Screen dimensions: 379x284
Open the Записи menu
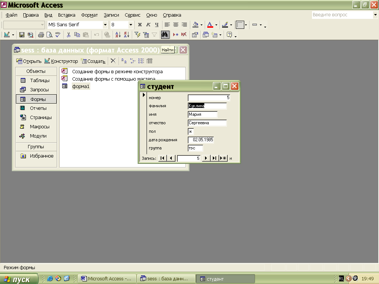[x=111, y=15]
